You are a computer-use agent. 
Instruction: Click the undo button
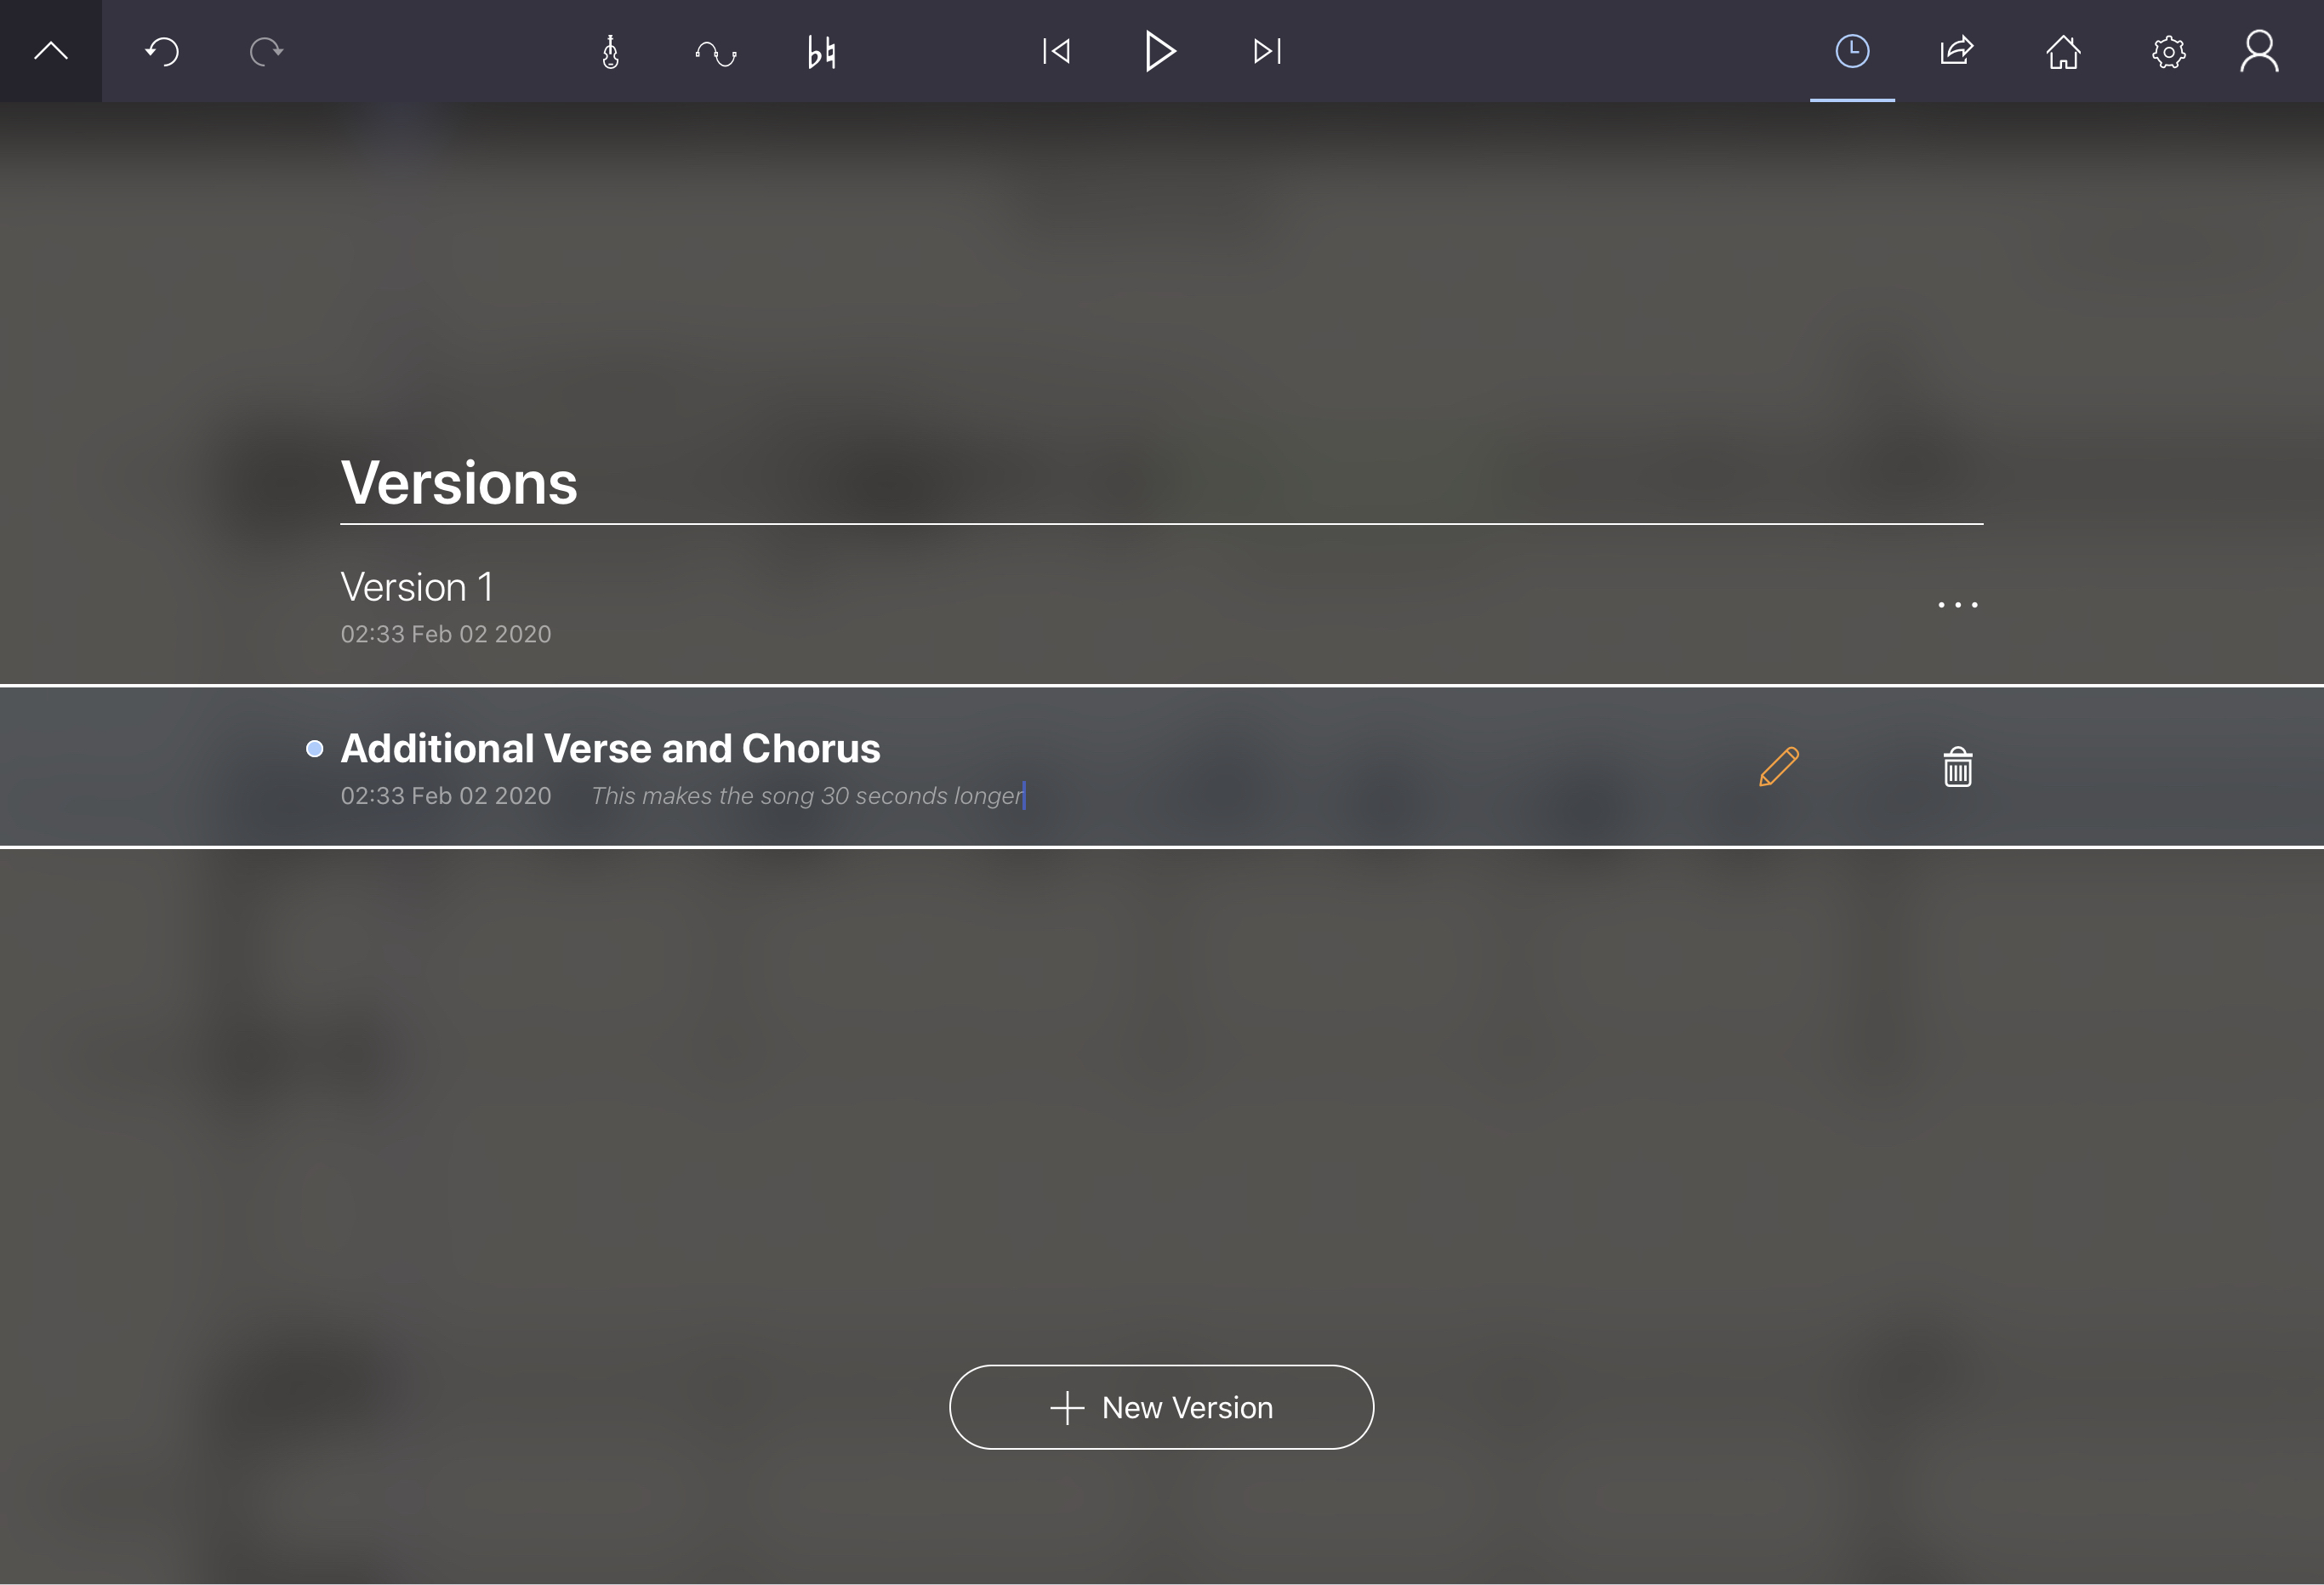tap(161, 49)
